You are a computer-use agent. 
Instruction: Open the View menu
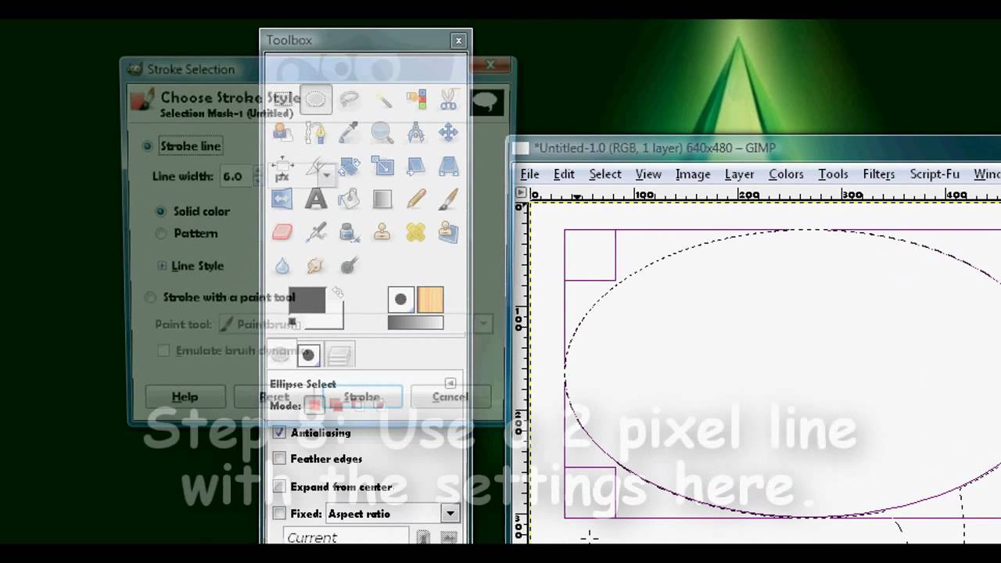[648, 174]
